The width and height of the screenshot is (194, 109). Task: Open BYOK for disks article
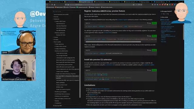[60, 87]
